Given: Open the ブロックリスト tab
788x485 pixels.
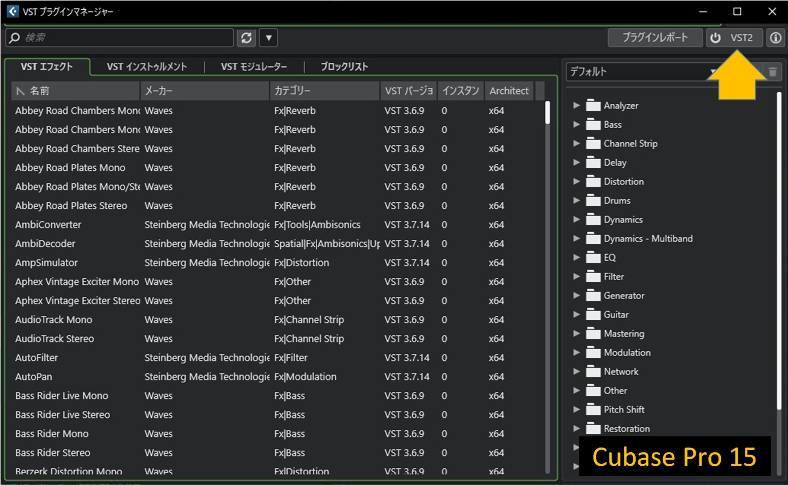Looking at the screenshot, I should [344, 67].
